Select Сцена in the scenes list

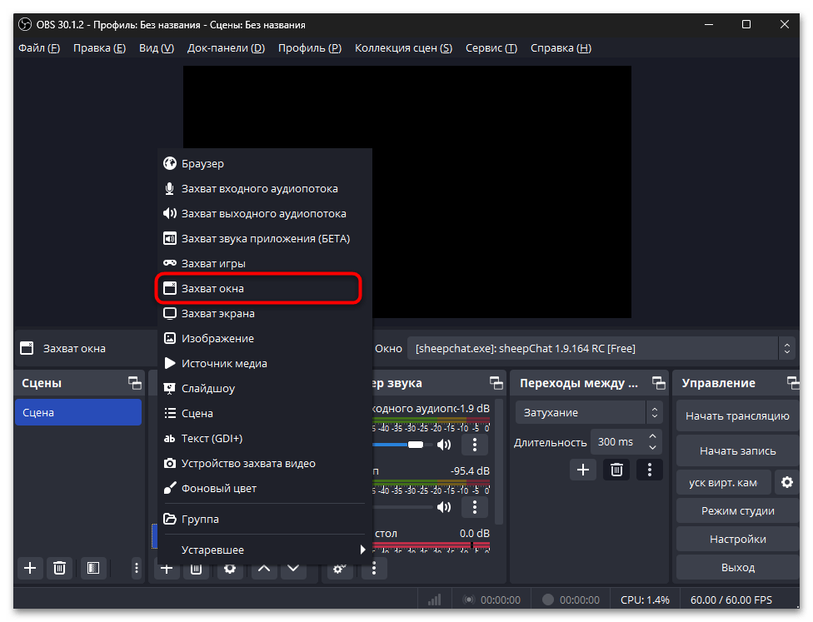(x=78, y=413)
